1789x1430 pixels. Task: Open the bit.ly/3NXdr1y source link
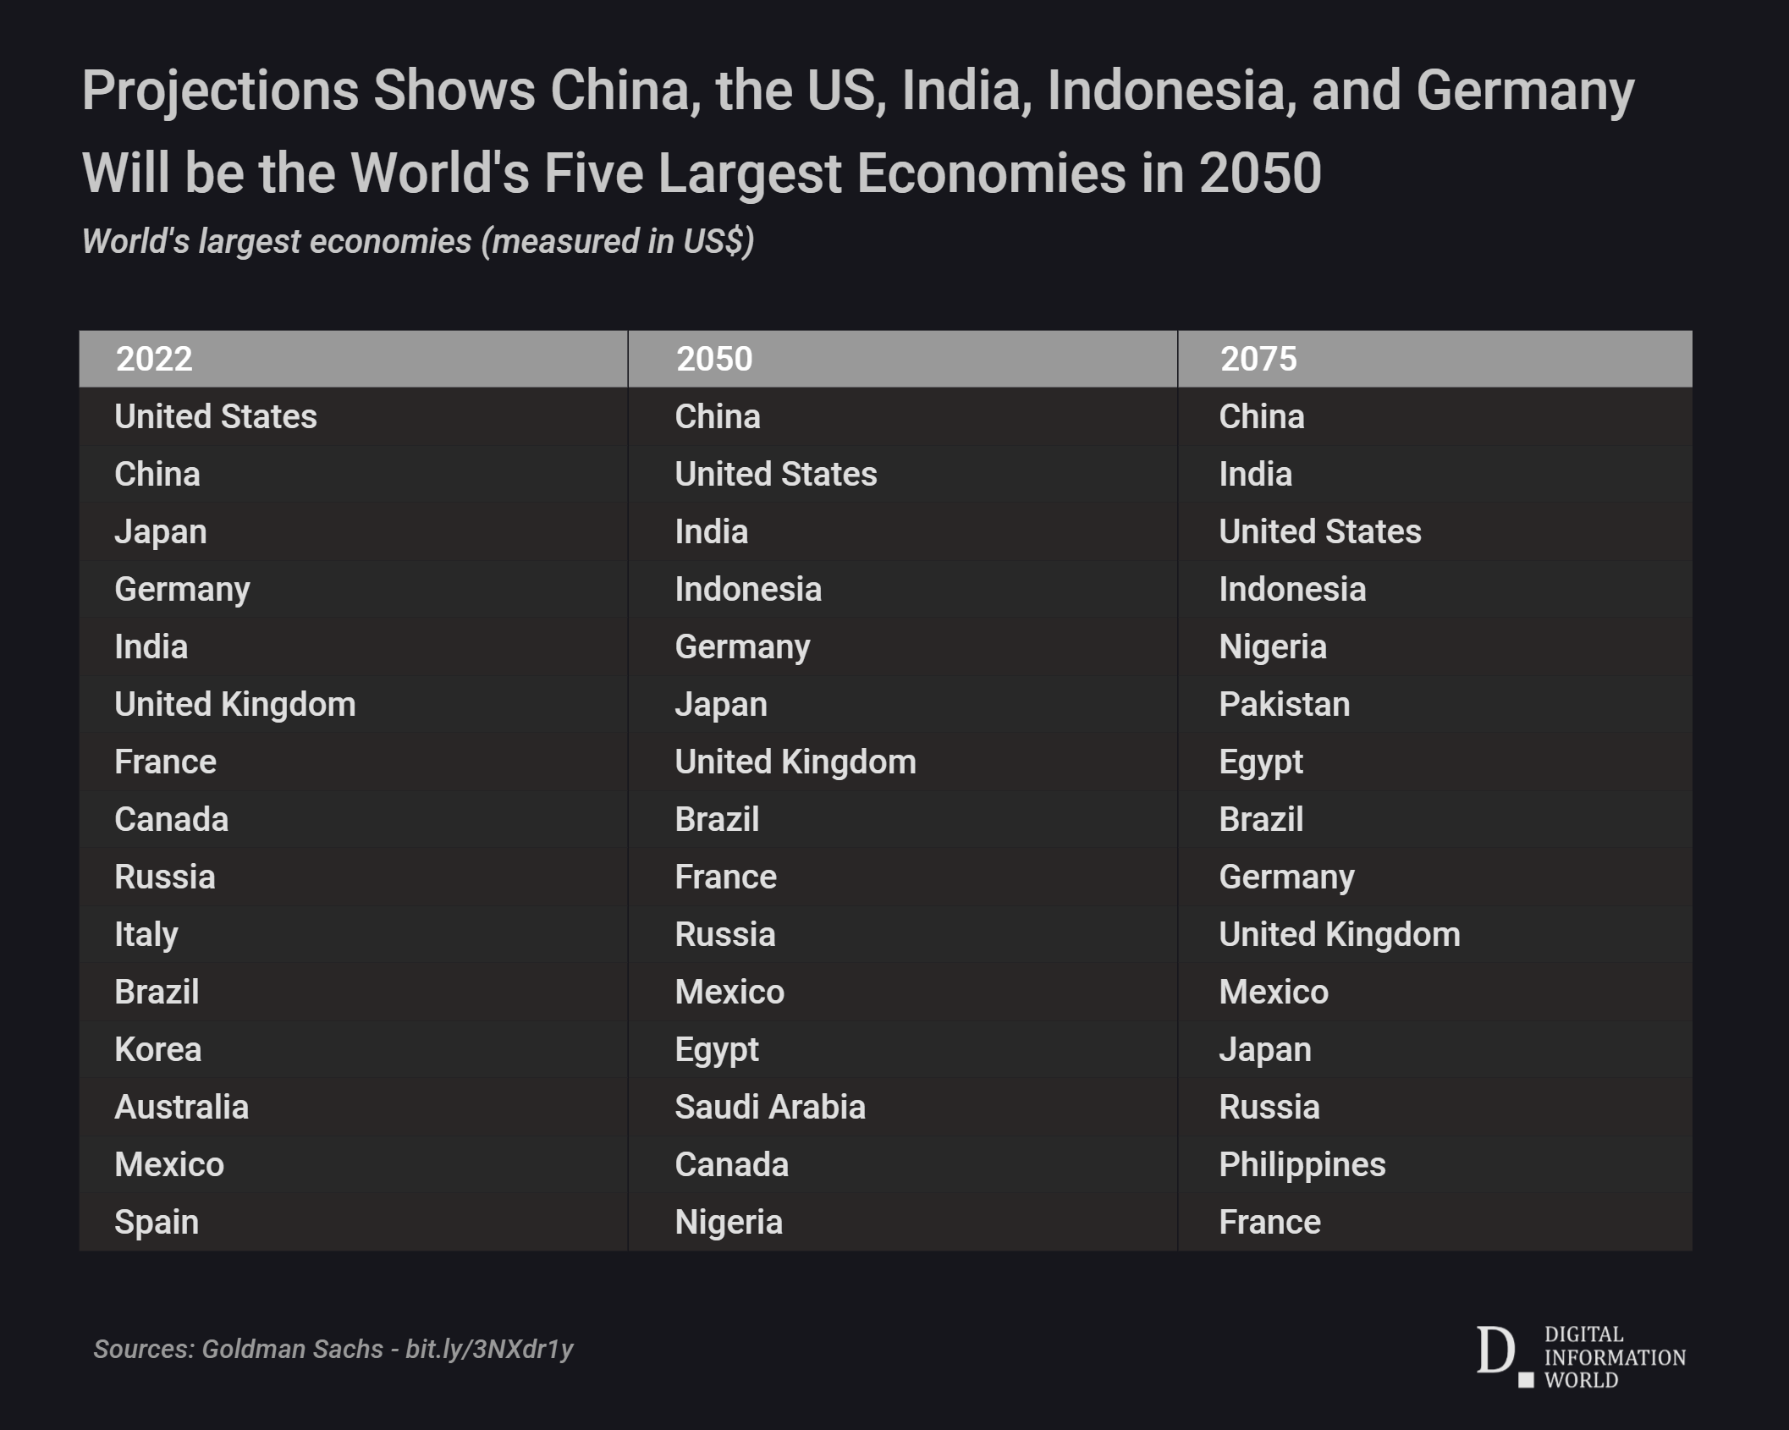(x=489, y=1349)
